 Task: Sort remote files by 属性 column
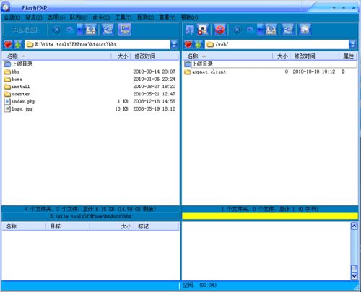pos(348,56)
